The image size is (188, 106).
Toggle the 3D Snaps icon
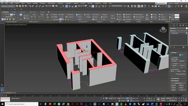coord(96,6)
